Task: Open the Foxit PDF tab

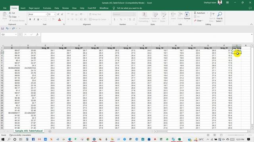Action: pyautogui.click(x=92, y=8)
